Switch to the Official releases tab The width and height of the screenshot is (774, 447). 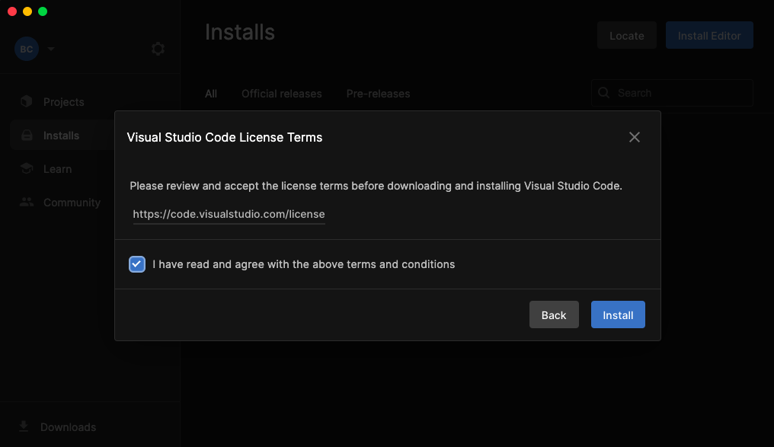click(x=281, y=94)
